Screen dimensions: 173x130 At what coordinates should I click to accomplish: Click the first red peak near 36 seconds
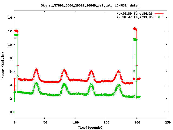pyautogui.click(x=36, y=70)
